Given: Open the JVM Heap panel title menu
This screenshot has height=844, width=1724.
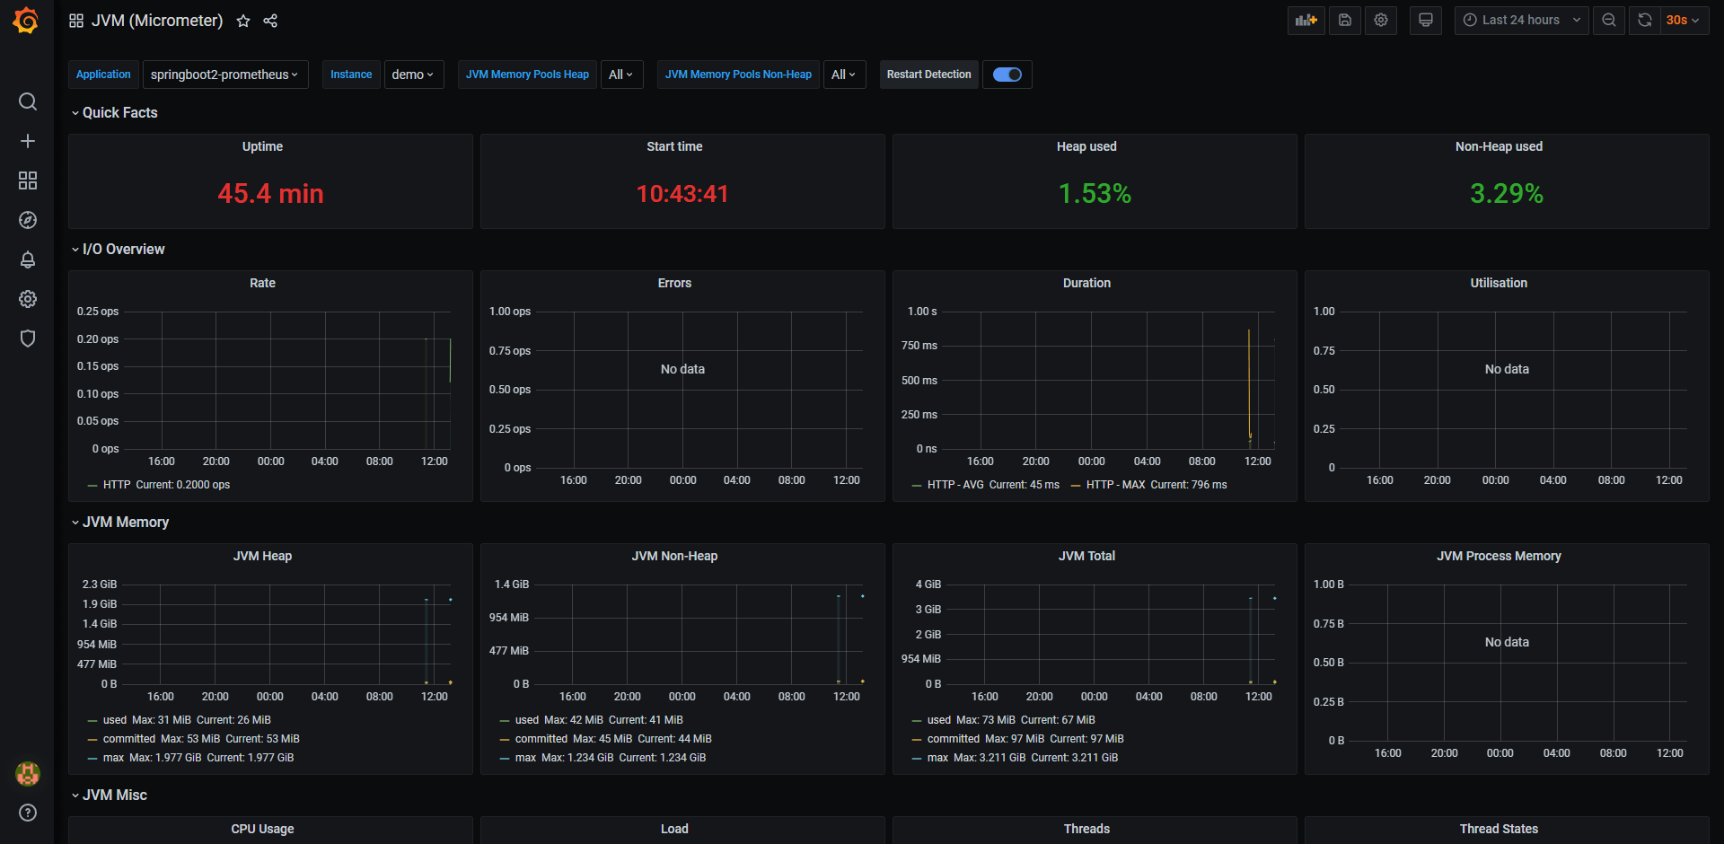Looking at the screenshot, I should pos(262,556).
